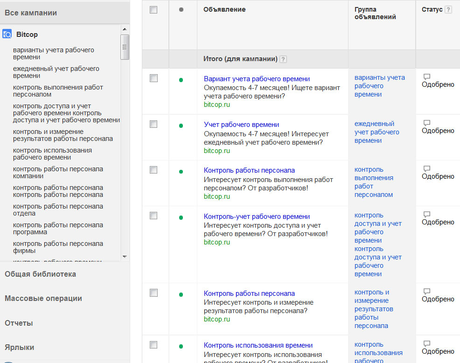Open the Отчеты section in sidebar
The image size is (460, 363).
pos(19,323)
